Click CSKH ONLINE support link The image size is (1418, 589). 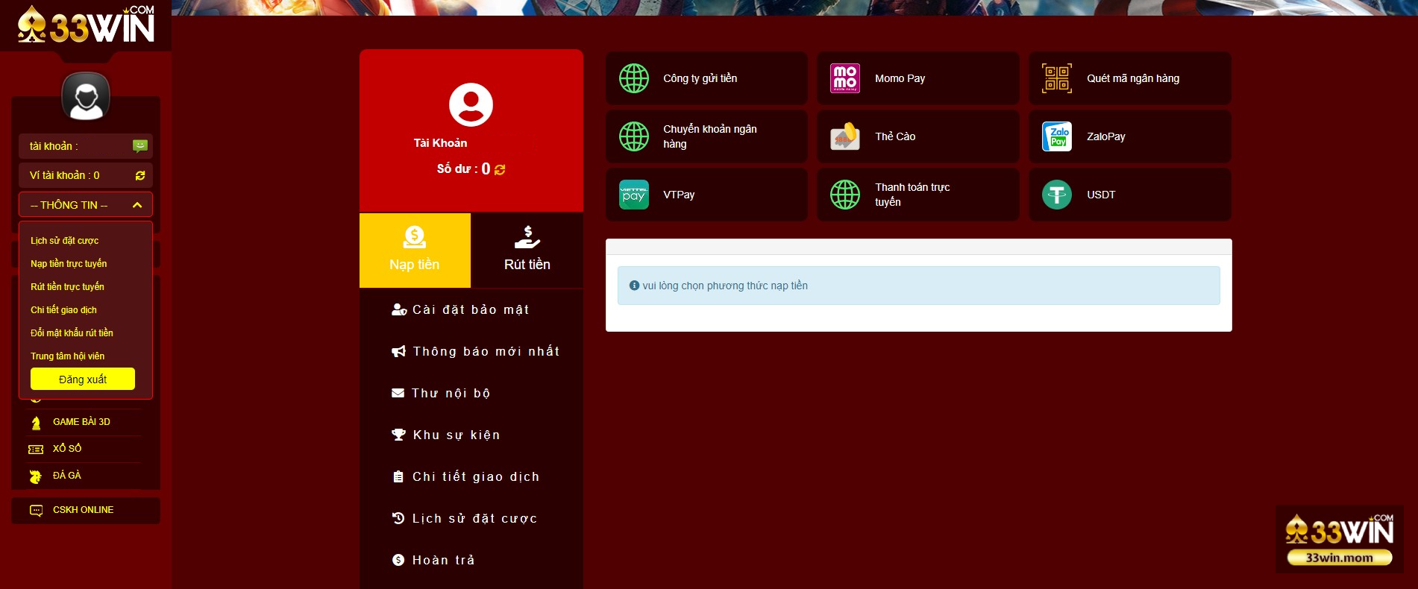[83, 510]
